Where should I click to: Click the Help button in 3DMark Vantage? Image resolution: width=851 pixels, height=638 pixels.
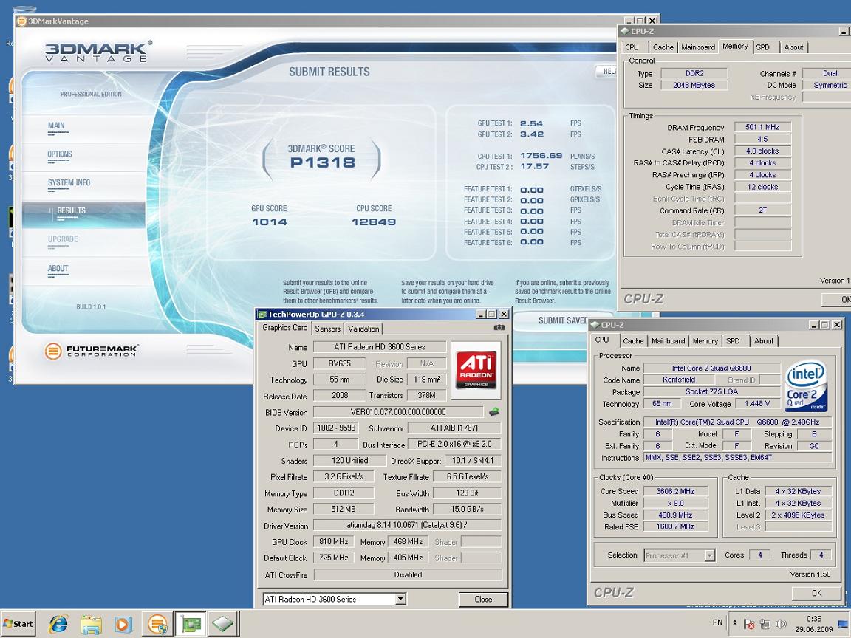[x=607, y=71]
